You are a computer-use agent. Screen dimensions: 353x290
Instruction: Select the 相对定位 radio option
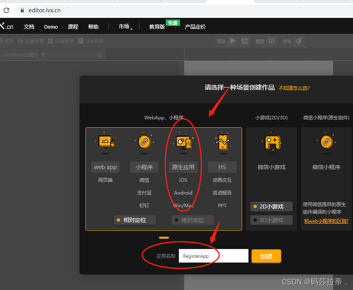pos(135,220)
